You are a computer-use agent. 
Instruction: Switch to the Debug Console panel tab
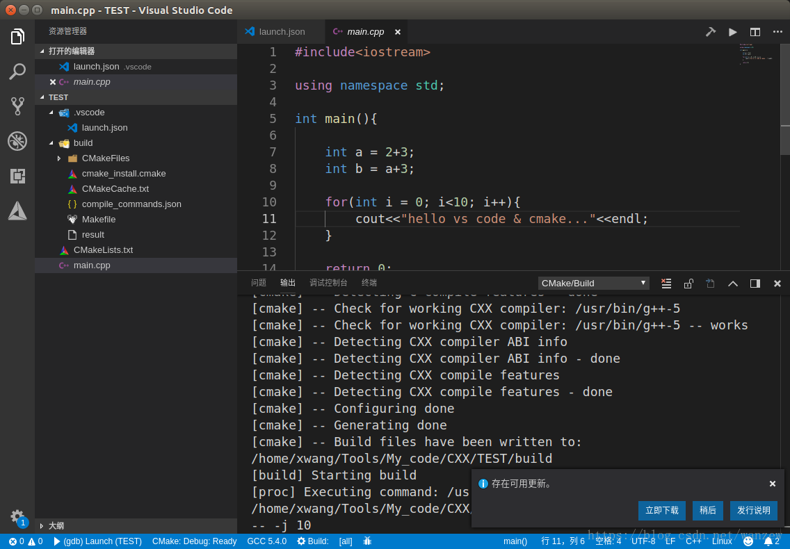tap(328, 283)
